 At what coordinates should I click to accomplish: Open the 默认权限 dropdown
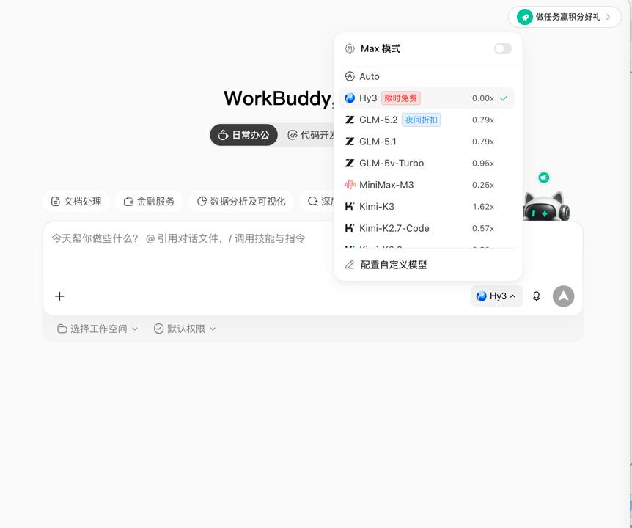pos(185,329)
